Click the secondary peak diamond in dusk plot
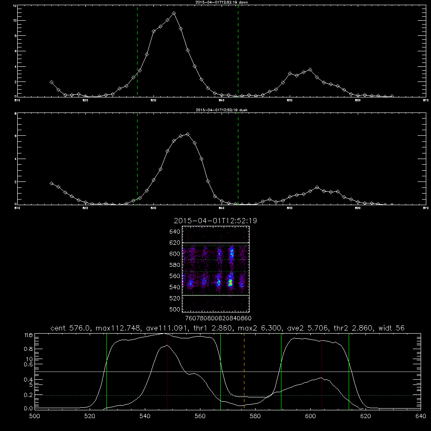 click(317, 187)
